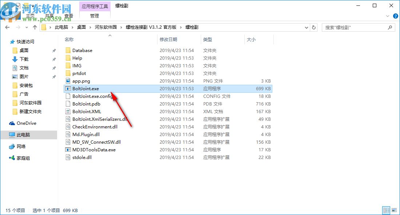Select OneDrive in the navigation pane
The image size is (400, 215).
(x=26, y=123)
